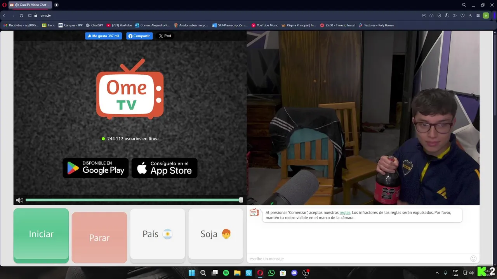Open Windows taskbar search

tap(203, 273)
